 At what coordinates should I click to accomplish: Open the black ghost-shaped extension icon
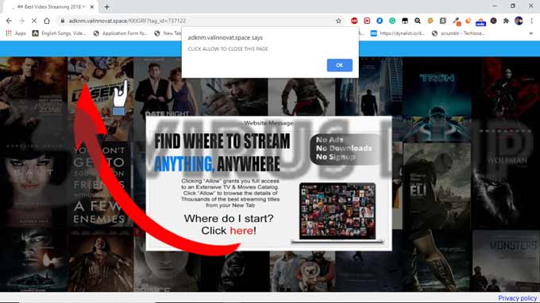coord(405,21)
